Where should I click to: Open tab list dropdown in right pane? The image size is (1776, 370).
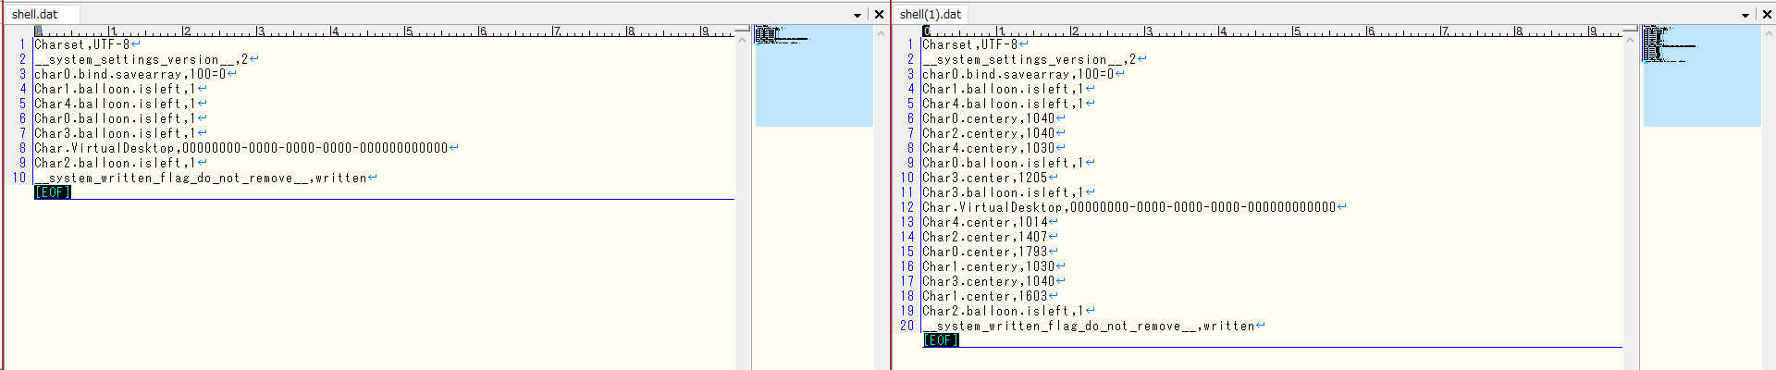click(1745, 15)
